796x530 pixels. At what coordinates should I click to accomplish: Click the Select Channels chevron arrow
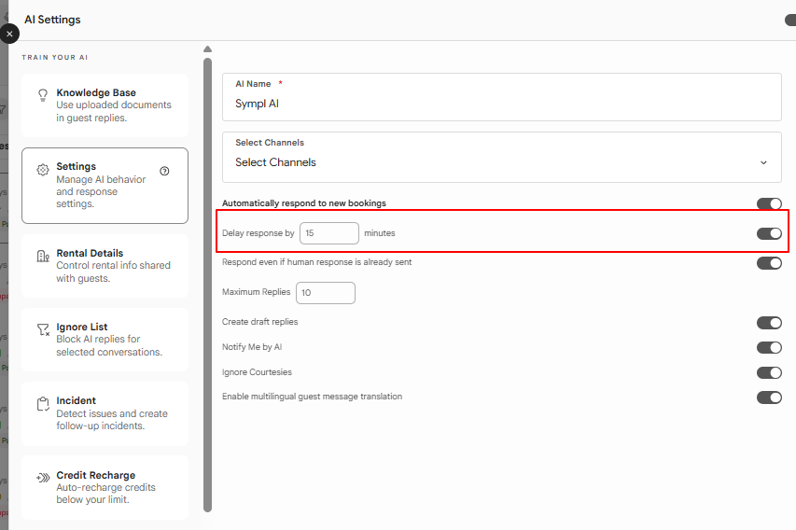(x=763, y=162)
